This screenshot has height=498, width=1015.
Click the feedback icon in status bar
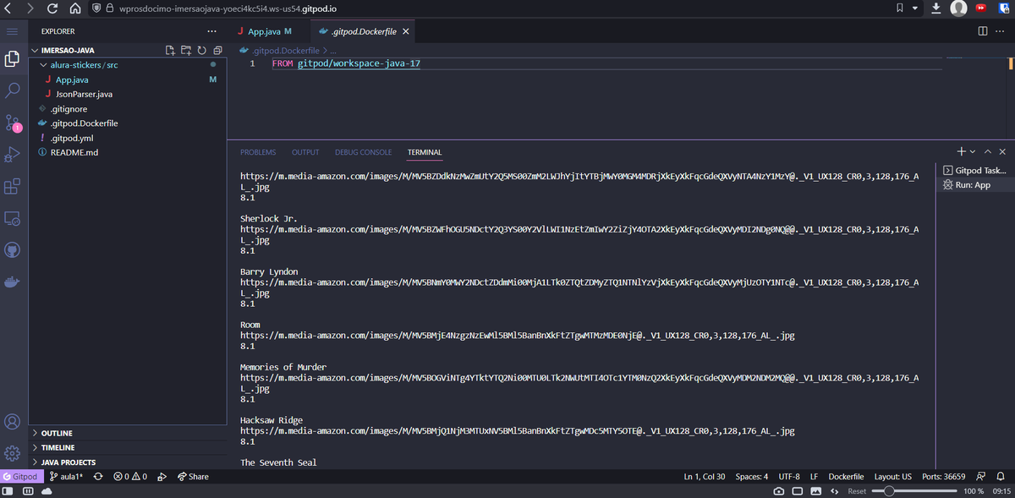point(980,477)
